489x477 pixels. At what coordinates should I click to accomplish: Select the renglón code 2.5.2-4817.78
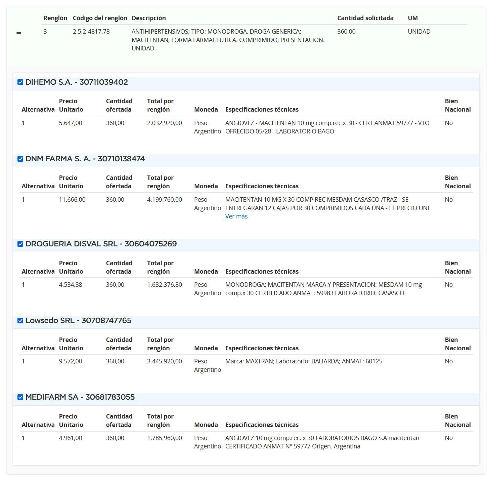(x=91, y=32)
